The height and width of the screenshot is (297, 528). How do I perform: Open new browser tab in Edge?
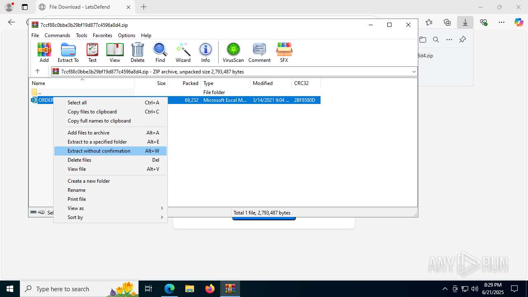pos(144,7)
